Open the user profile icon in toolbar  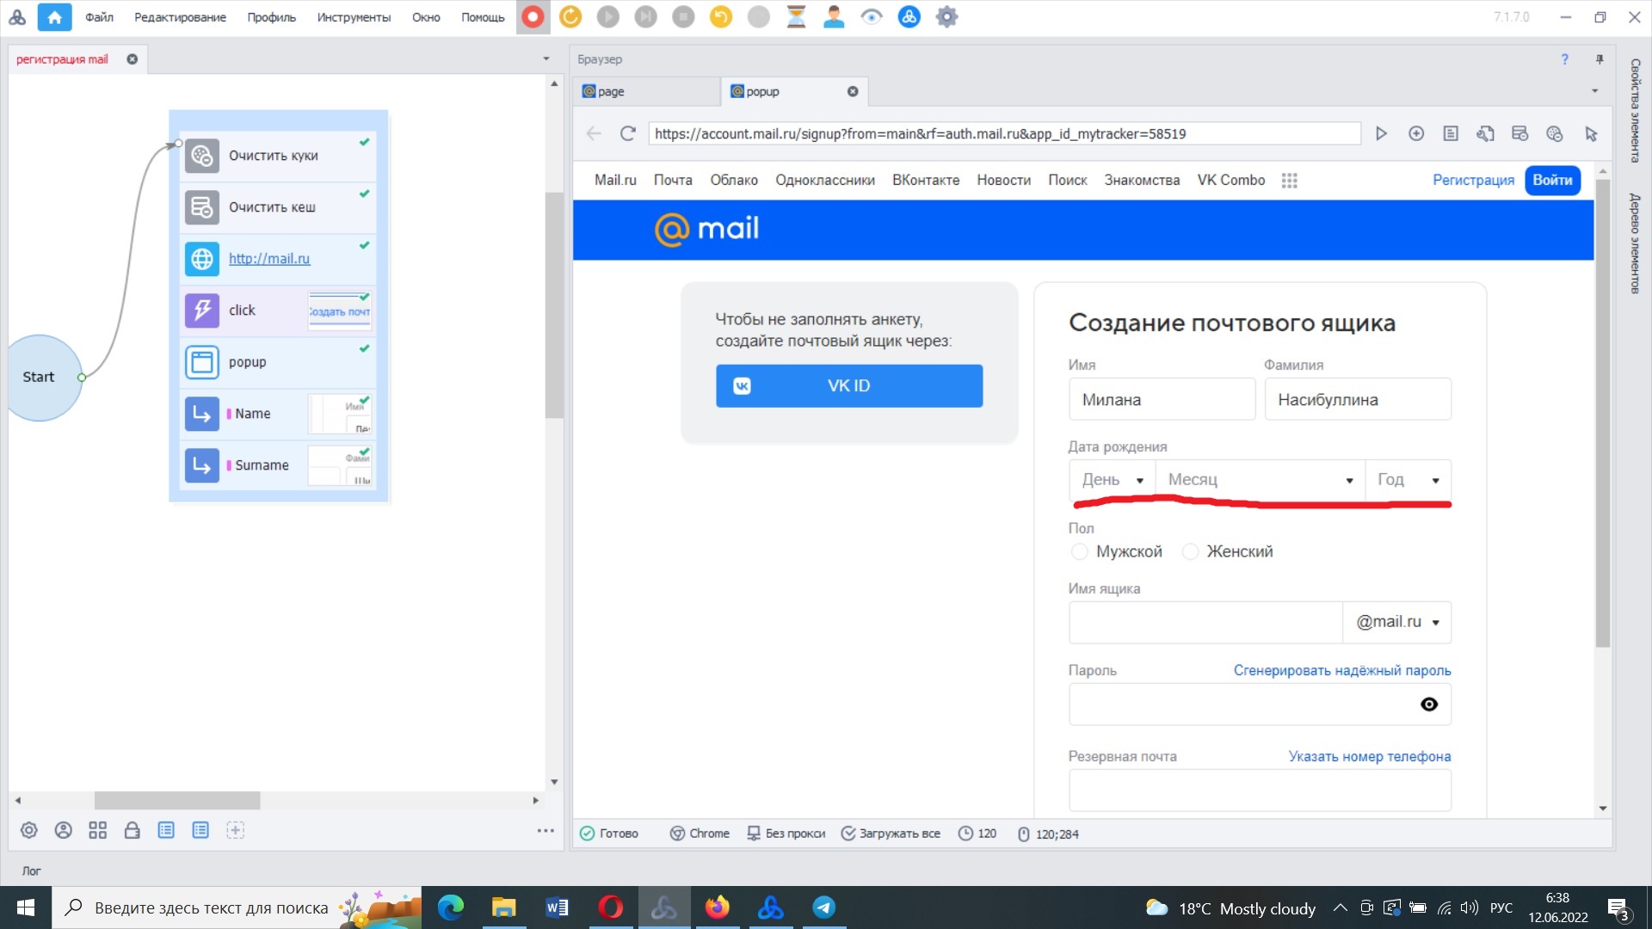pyautogui.click(x=834, y=17)
